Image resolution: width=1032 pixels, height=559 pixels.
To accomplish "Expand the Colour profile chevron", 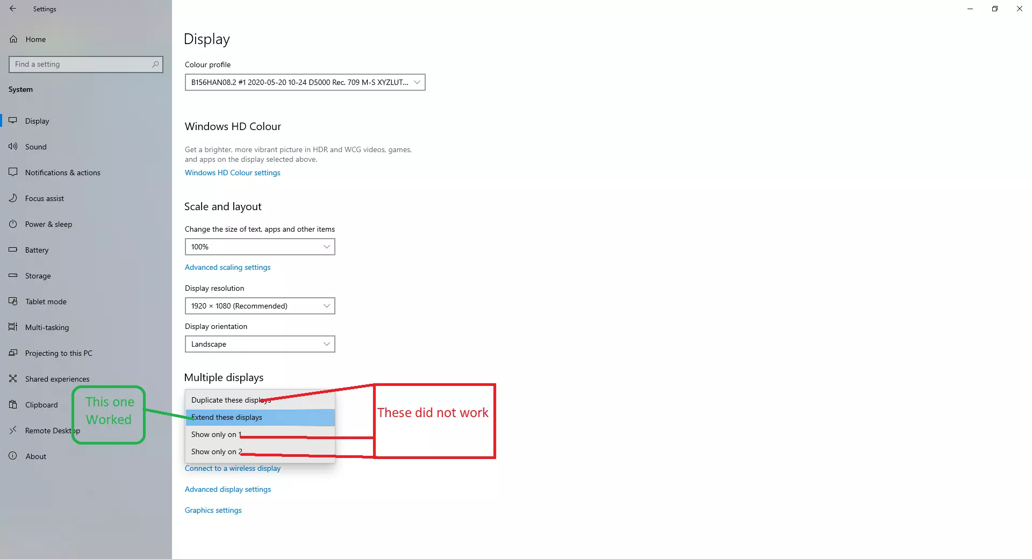I will click(x=417, y=82).
